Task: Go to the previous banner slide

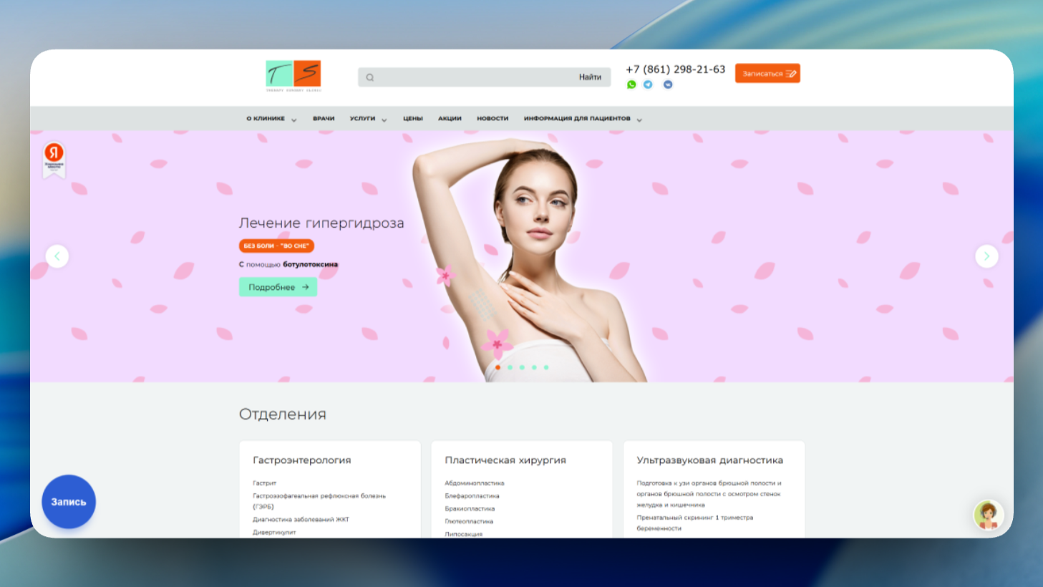Action: click(x=57, y=256)
